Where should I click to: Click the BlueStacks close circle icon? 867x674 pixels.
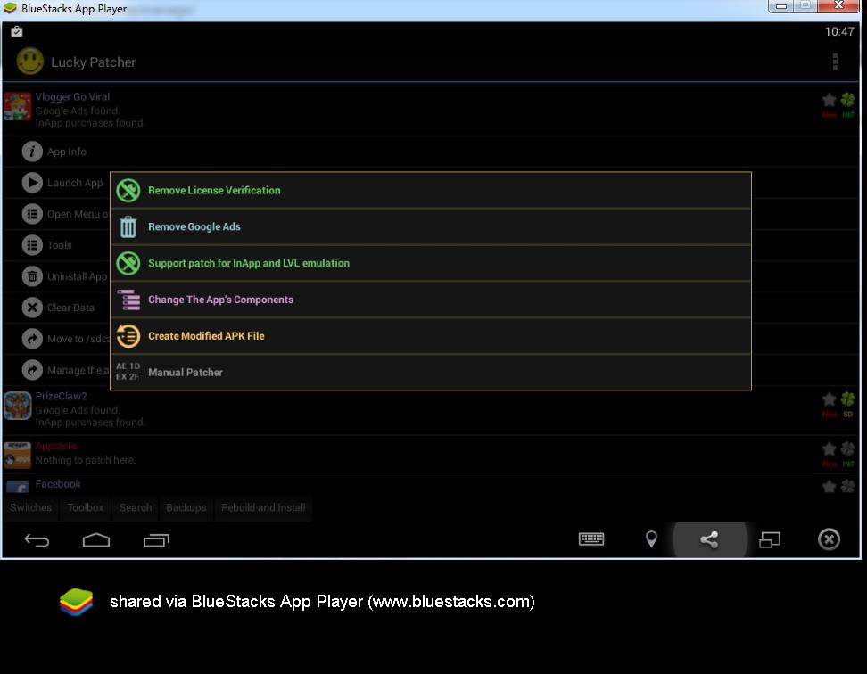tap(829, 539)
